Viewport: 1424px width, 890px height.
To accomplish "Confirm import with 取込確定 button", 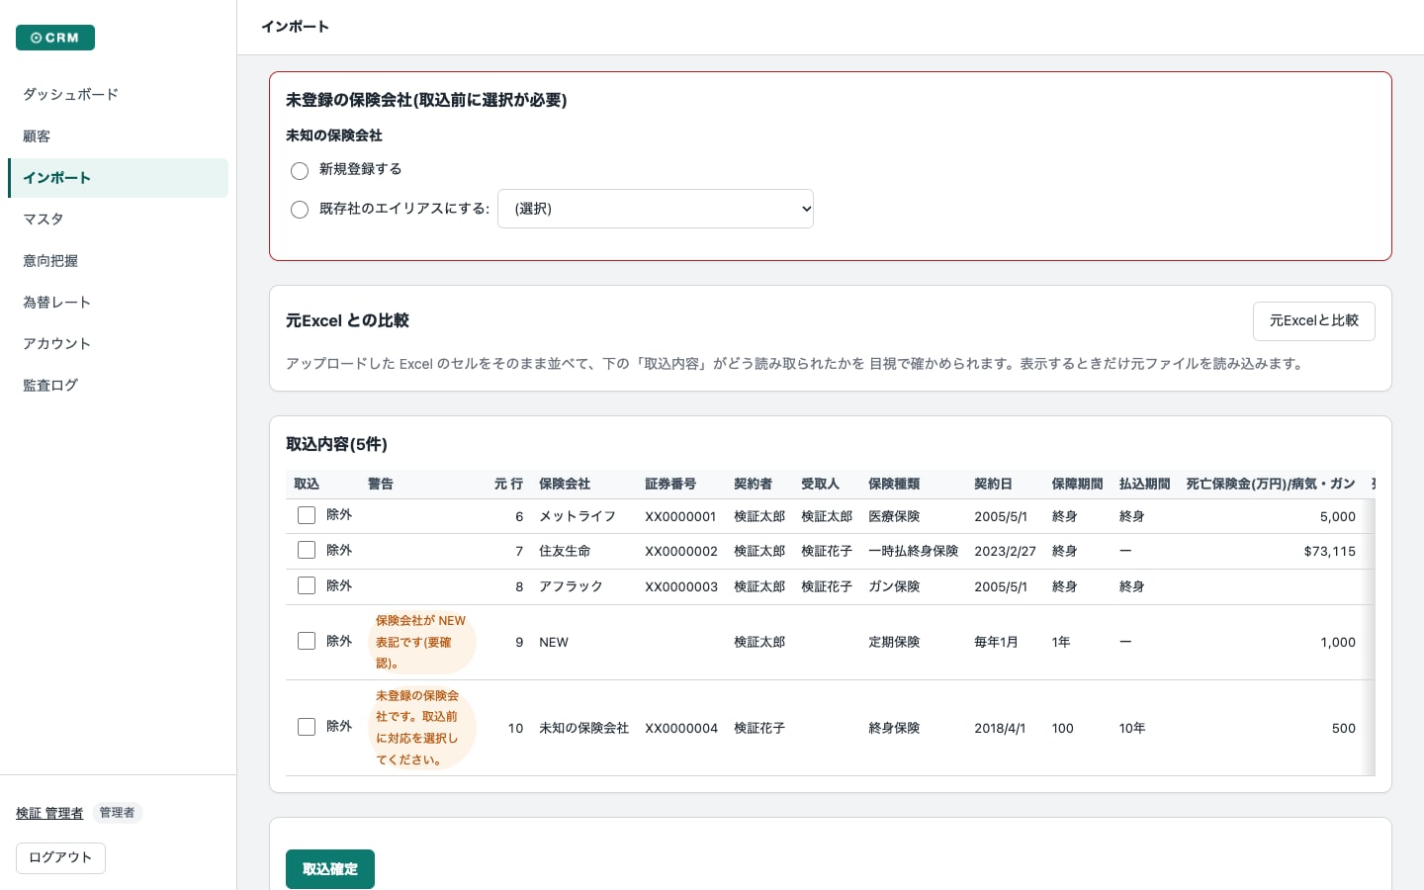I will click(330, 869).
